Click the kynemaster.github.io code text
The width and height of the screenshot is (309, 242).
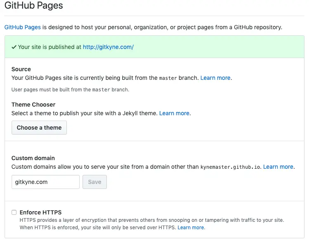(x=230, y=167)
